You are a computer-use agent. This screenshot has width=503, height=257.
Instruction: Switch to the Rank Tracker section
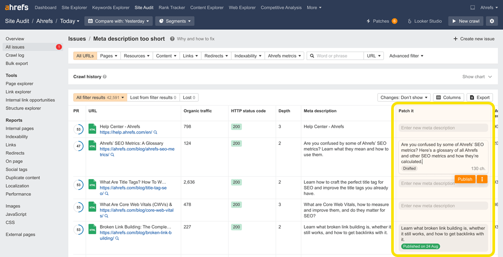pos(172,7)
